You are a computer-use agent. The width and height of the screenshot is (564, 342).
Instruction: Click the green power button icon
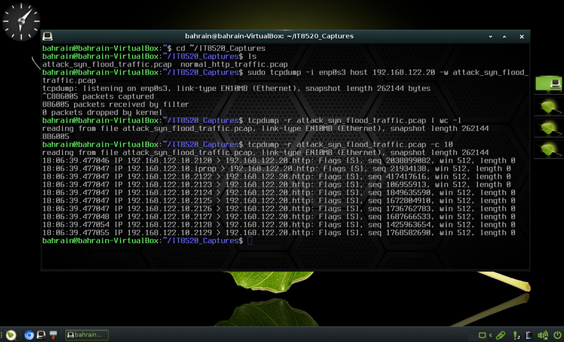pos(557,335)
